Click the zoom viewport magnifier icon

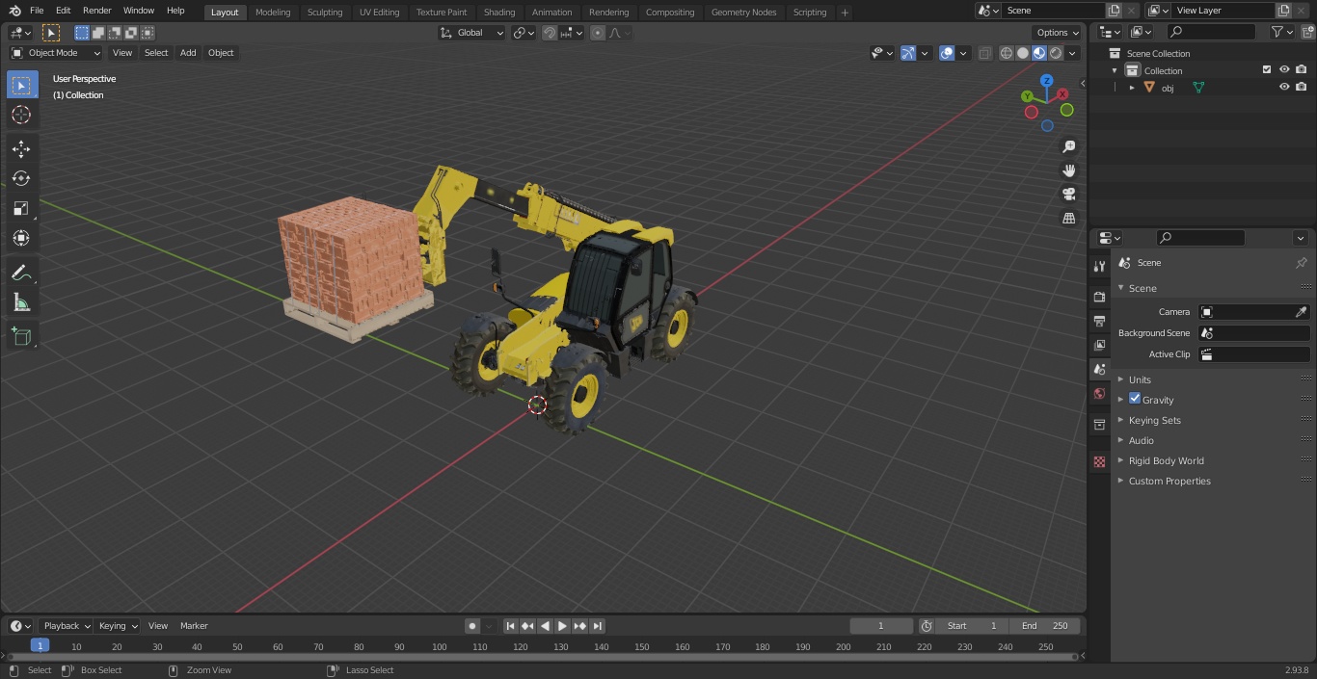coord(1068,146)
